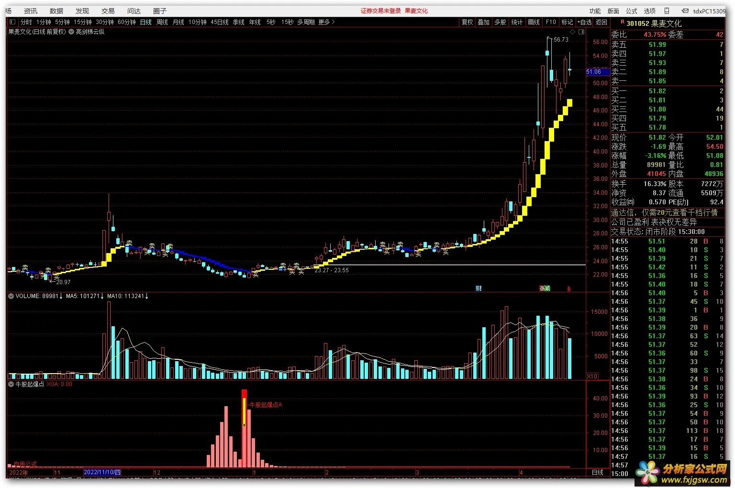Toggle the left sidebar panel icon
Viewport: 735px width, 488px height.
[x=12, y=22]
